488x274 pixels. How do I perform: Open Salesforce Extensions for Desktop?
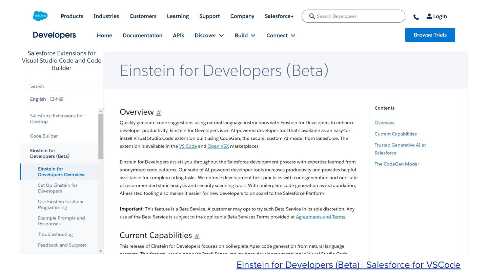tap(56, 118)
